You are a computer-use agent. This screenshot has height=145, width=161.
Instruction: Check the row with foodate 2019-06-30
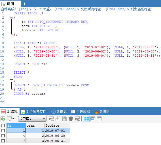click(3, 136)
